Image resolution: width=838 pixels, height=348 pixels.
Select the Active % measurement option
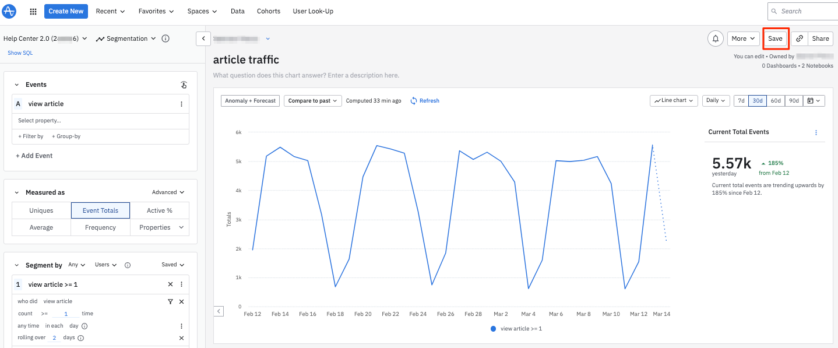(x=159, y=210)
